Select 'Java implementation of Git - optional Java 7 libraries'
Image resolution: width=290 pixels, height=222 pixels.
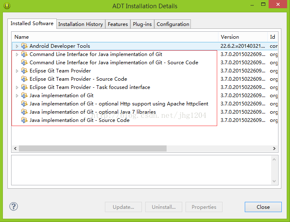click(x=145, y=112)
